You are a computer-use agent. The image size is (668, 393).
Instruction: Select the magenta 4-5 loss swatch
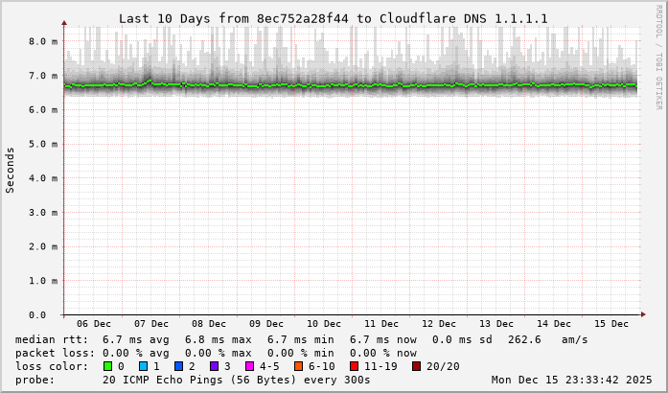[249, 366]
